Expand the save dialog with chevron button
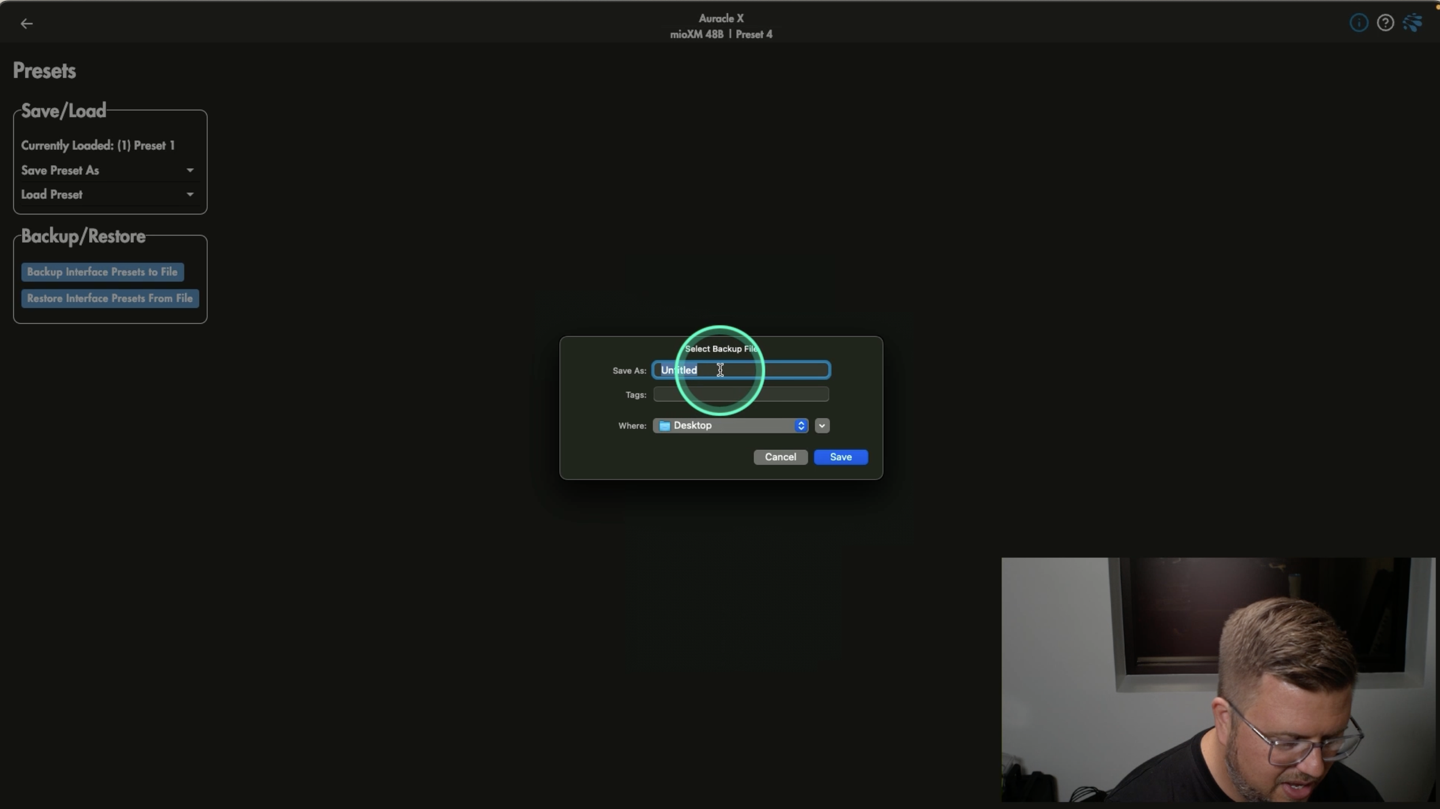Viewport: 1440px width, 809px height. 822,426
